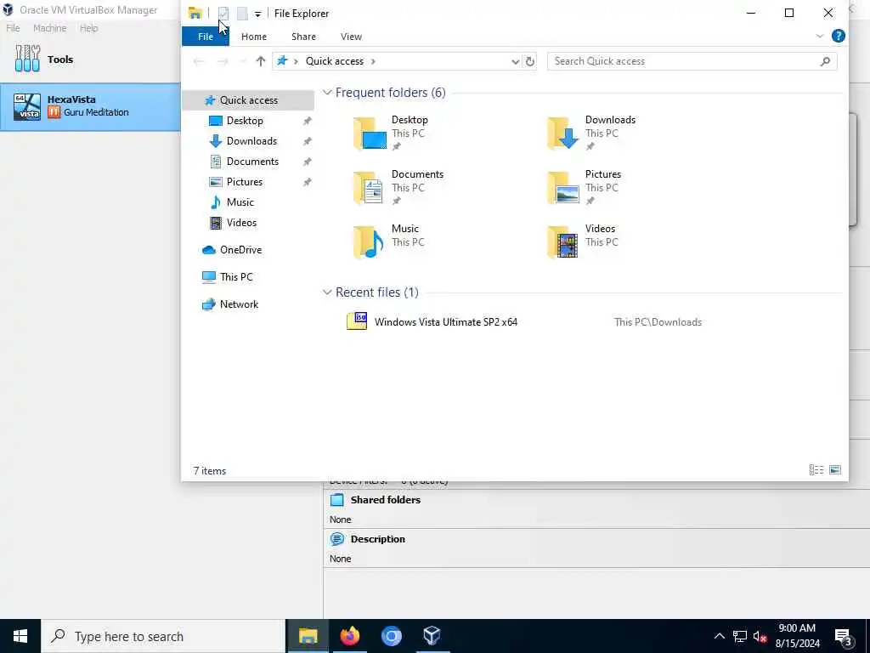The image size is (870, 653).
Task: Open the notification center icon
Action: pyautogui.click(x=844, y=637)
